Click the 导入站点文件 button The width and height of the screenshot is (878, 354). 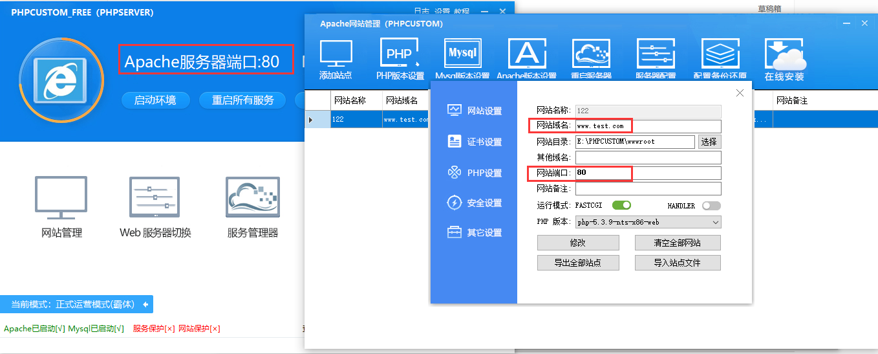click(x=678, y=263)
